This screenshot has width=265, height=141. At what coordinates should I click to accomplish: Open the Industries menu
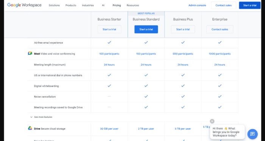pyautogui.click(x=88, y=5)
